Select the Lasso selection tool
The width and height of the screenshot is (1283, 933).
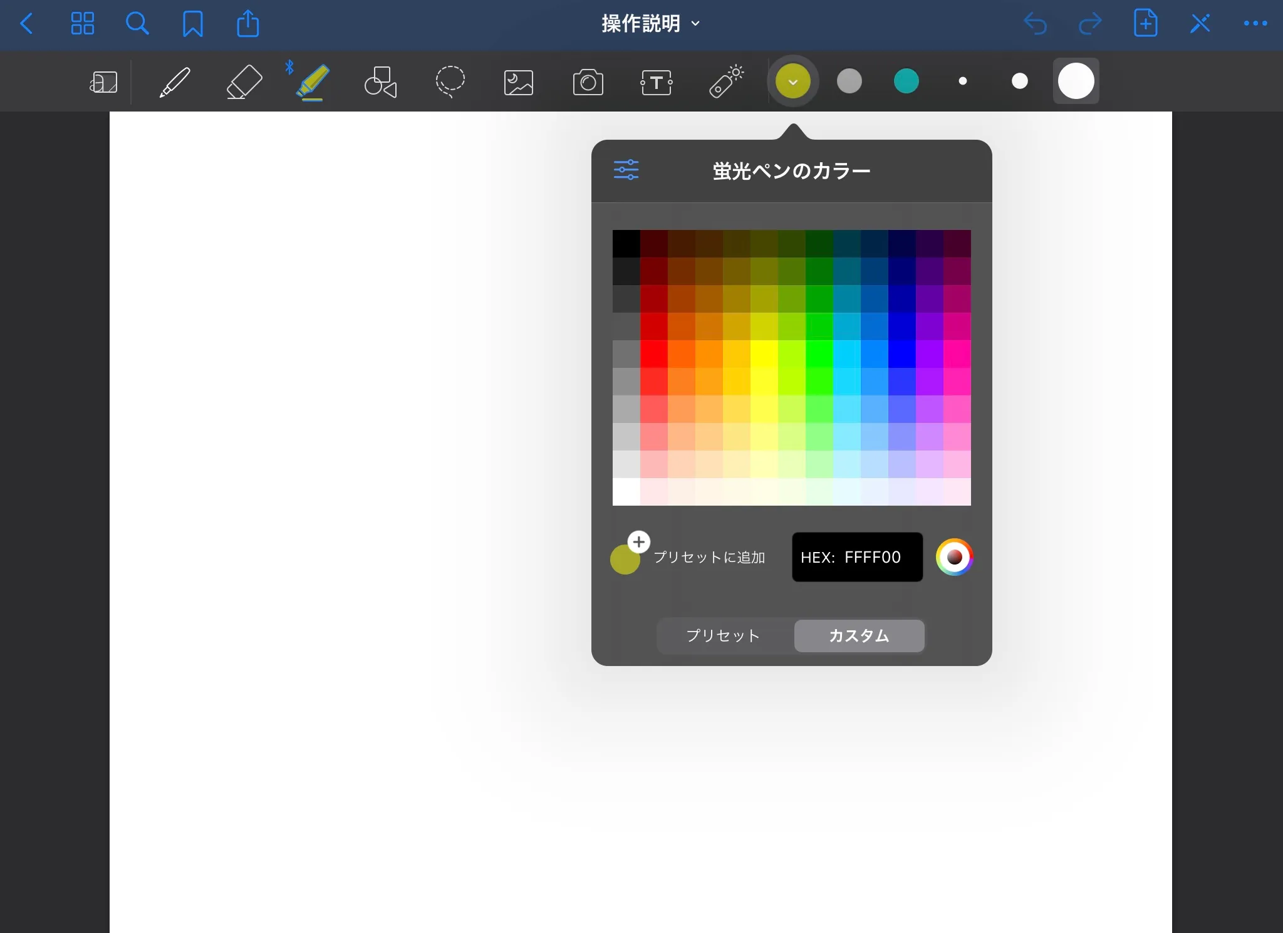tap(450, 82)
